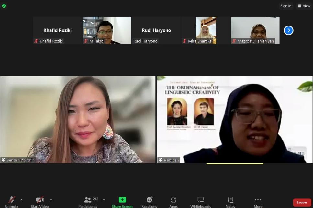Screen dimensions: 313x208
Task: Click the green Share Screen icon
Action: [122, 200]
